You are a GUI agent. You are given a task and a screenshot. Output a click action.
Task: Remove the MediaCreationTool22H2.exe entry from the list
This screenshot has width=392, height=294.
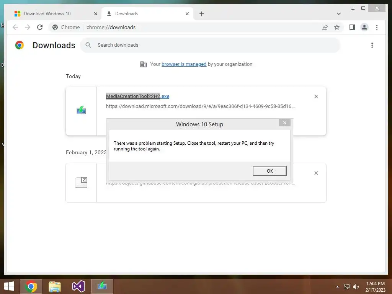tap(316, 96)
